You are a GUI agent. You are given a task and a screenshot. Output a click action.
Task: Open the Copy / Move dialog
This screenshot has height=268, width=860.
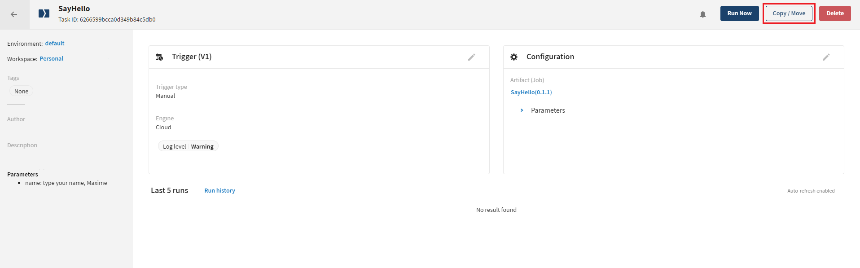(789, 13)
